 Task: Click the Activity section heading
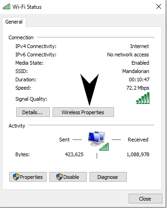17,126
